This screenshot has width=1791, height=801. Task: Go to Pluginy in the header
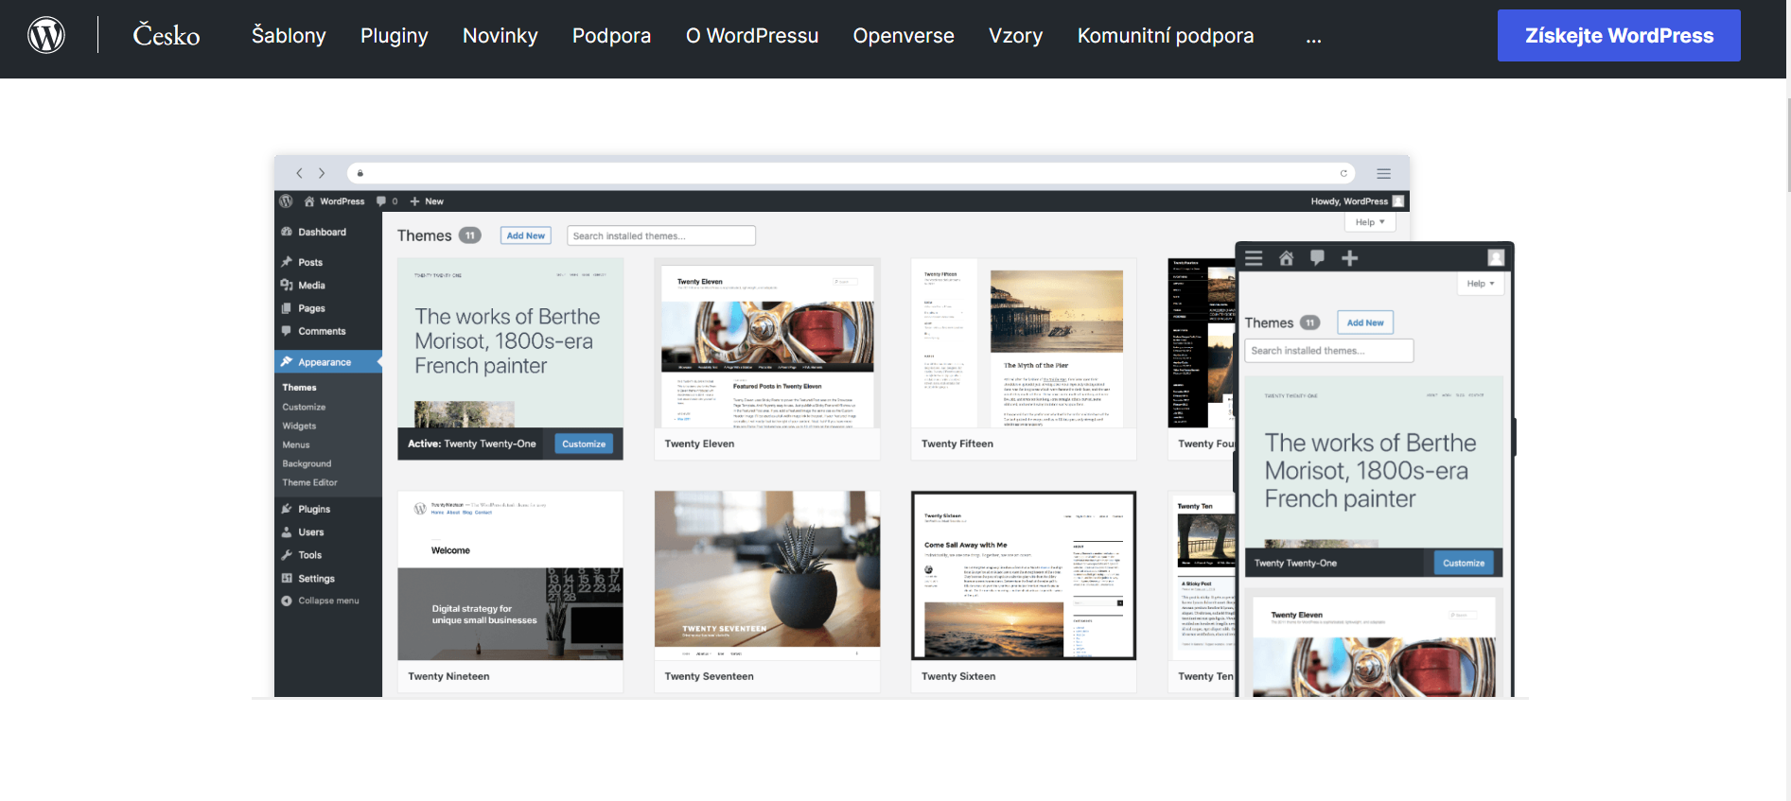pyautogui.click(x=395, y=36)
